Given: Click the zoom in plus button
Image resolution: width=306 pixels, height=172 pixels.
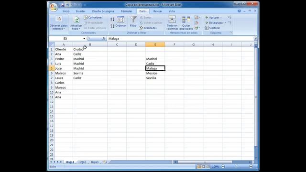Looking at the screenshot, I should pos(251,167).
